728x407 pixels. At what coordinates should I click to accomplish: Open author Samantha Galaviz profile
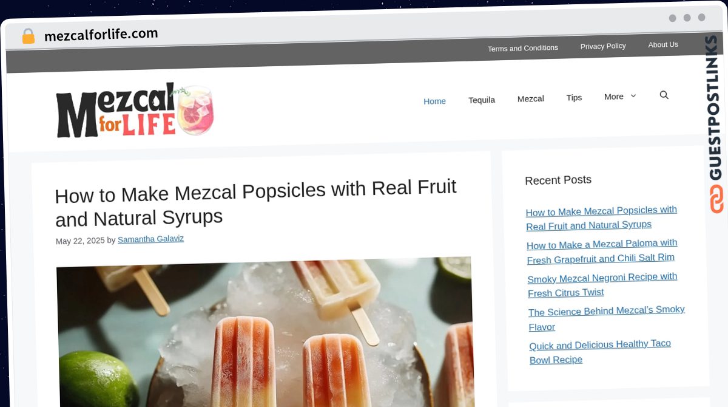(x=150, y=239)
